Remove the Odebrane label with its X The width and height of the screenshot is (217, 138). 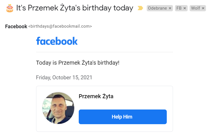click(x=170, y=8)
